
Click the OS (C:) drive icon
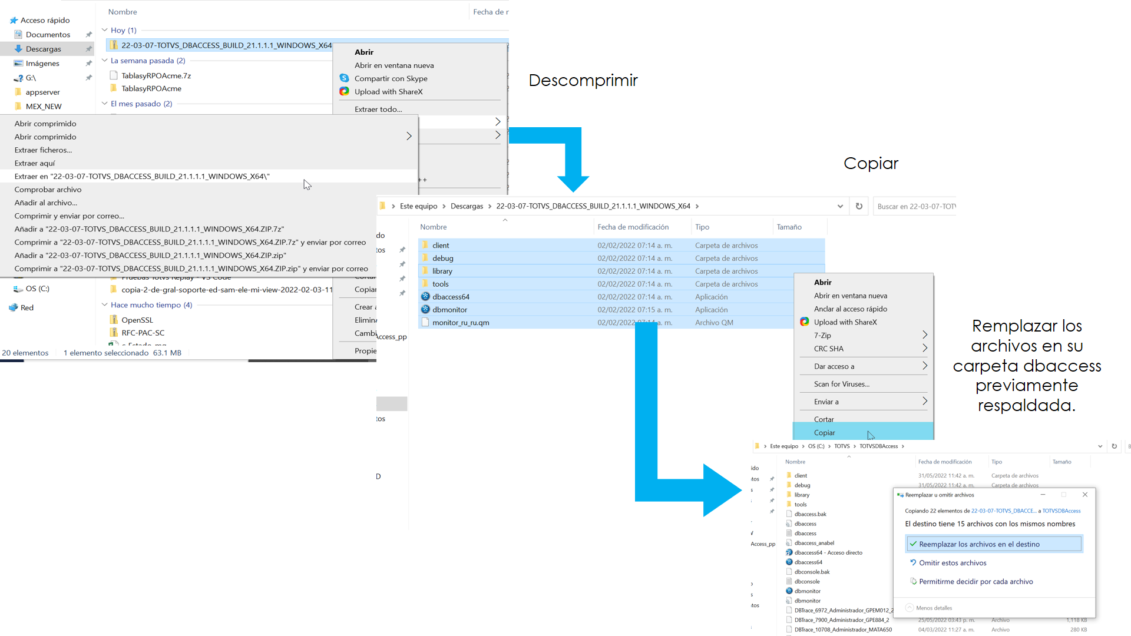pos(18,289)
